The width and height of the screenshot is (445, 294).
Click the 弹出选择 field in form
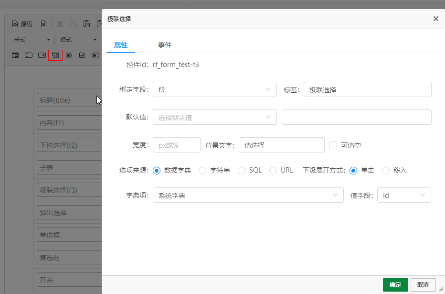click(69, 212)
